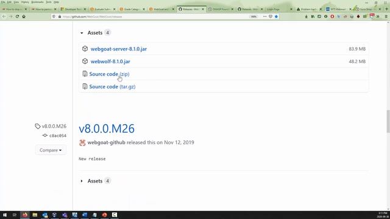Open the History menu
Viewport: 390px width, 219px height.
coord(25,2)
